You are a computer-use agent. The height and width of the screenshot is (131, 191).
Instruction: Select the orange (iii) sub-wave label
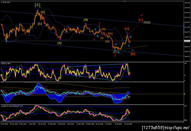[x=107, y=41]
